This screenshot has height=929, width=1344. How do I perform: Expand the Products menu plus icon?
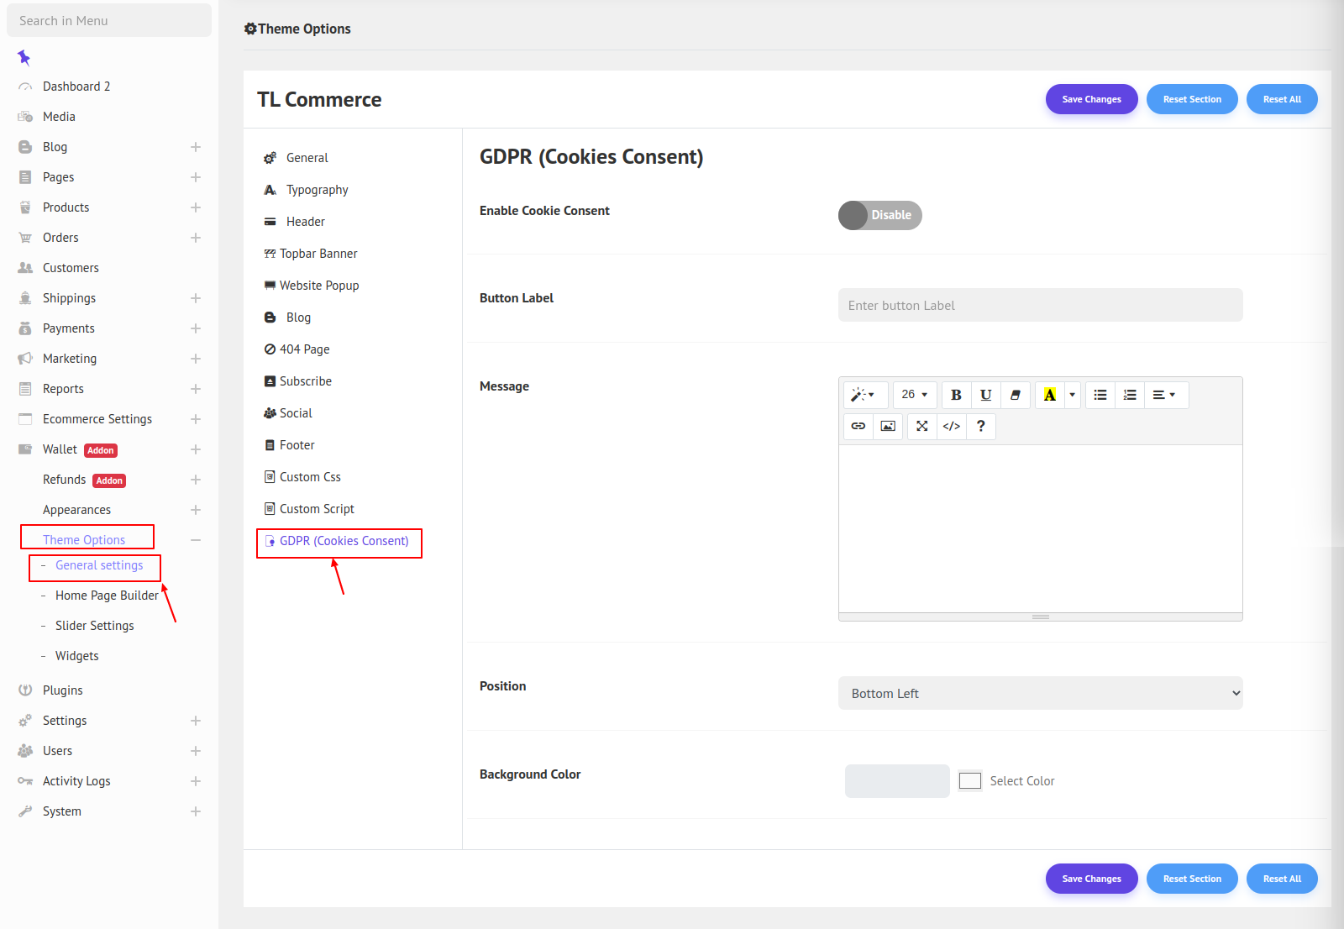pos(196,207)
